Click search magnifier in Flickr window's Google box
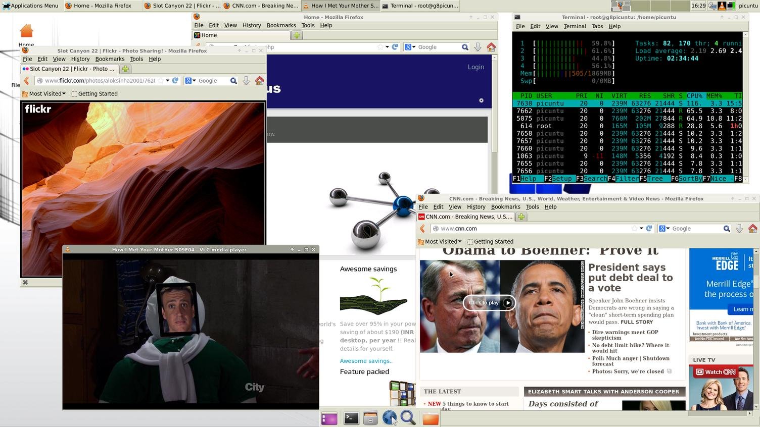 (x=233, y=81)
